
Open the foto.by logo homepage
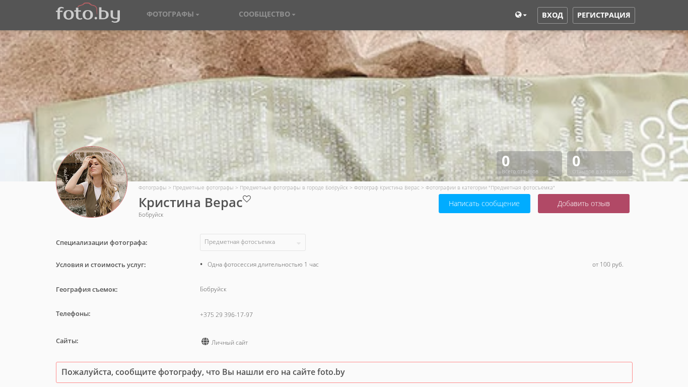pos(88,13)
